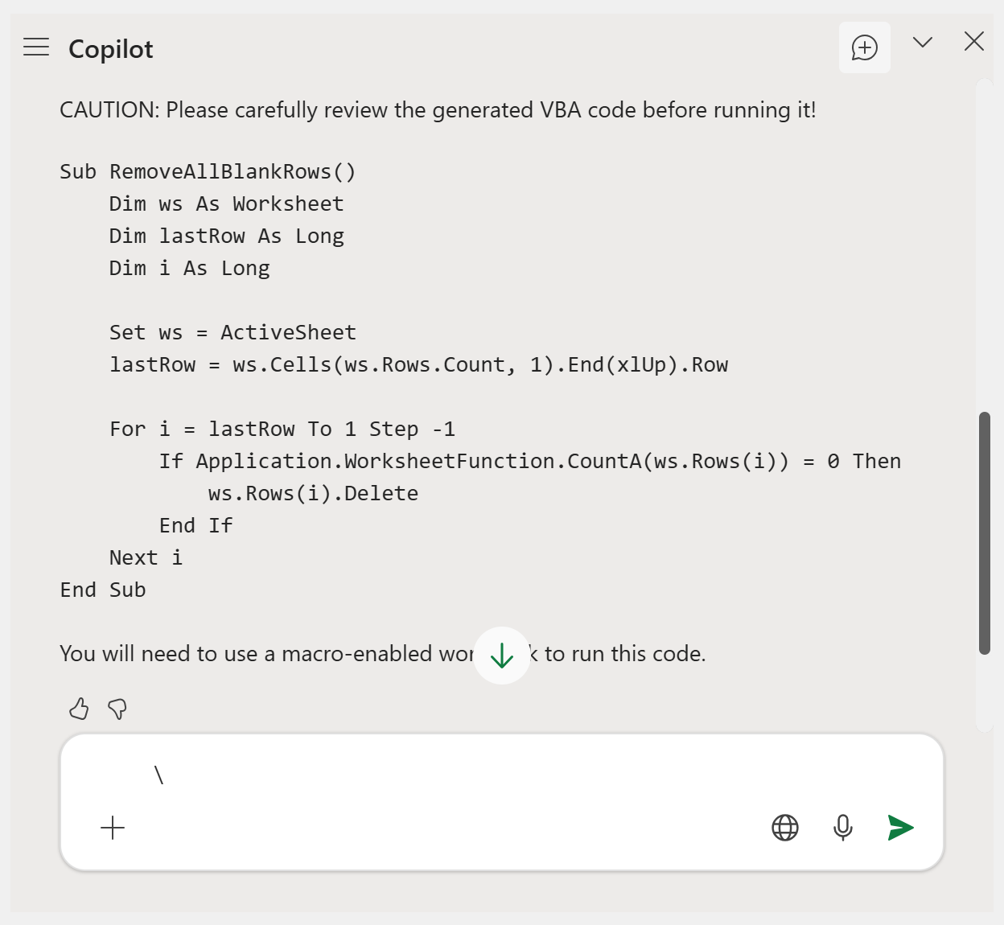
Task: Click the "Sub RemoveAllBlankRows()" code line
Action: tap(208, 172)
